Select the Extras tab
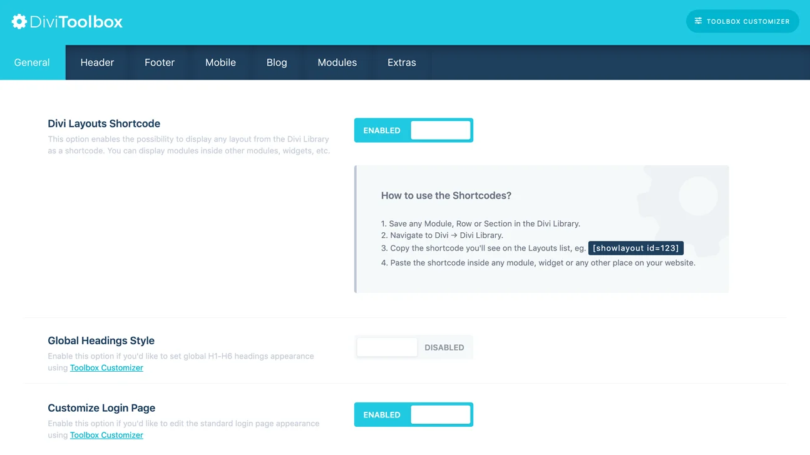The image size is (810, 455). tap(402, 63)
